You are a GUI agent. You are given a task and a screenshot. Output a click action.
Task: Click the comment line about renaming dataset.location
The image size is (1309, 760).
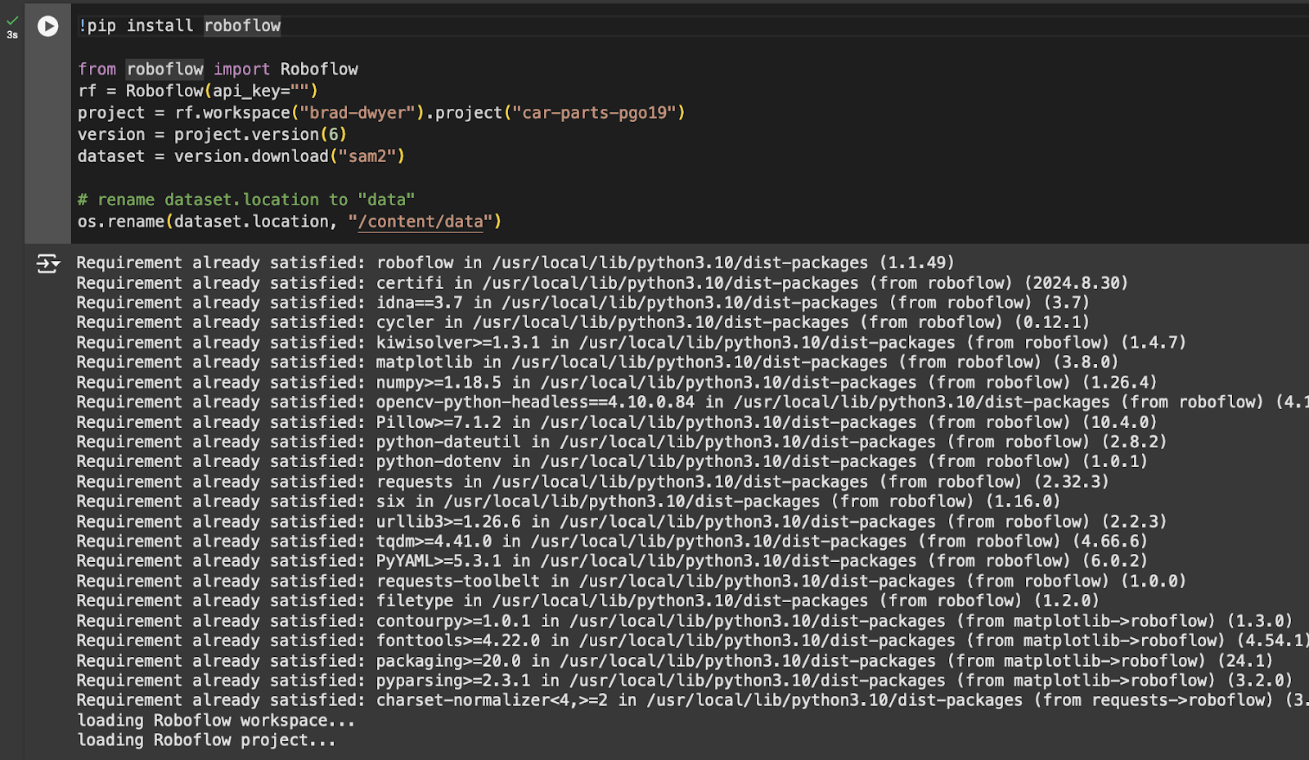246,200
